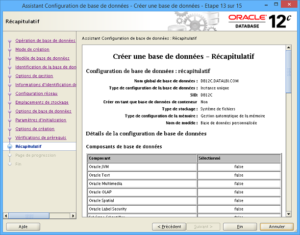Image resolution: width=300 pixels, height=235 pixels.
Task: Open Options de gestion step
Action: tap(34, 76)
